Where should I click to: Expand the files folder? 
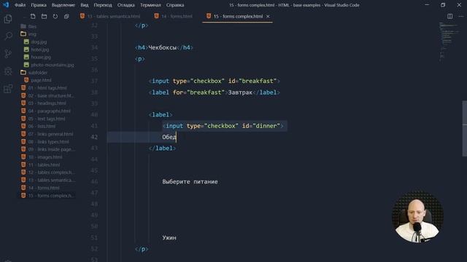(x=32, y=26)
